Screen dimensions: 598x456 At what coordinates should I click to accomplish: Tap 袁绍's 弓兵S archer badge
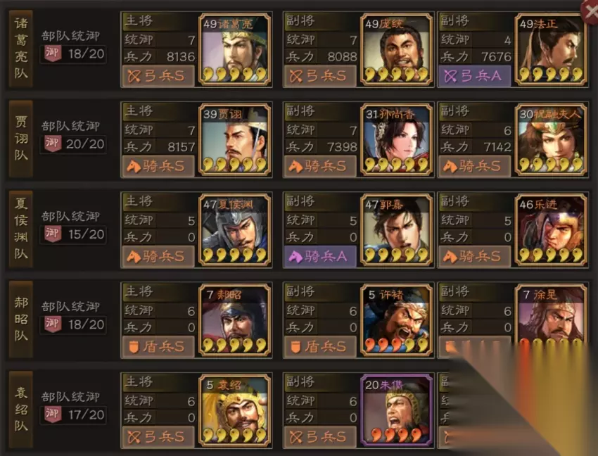tap(159, 437)
